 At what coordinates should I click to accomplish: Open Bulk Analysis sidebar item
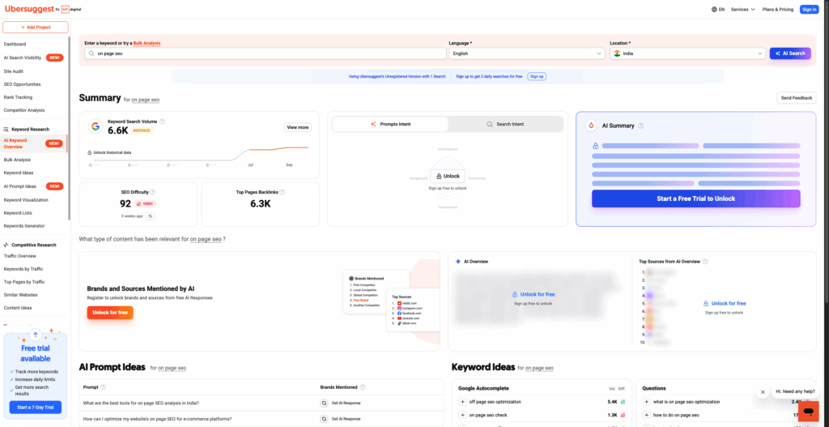tap(17, 160)
